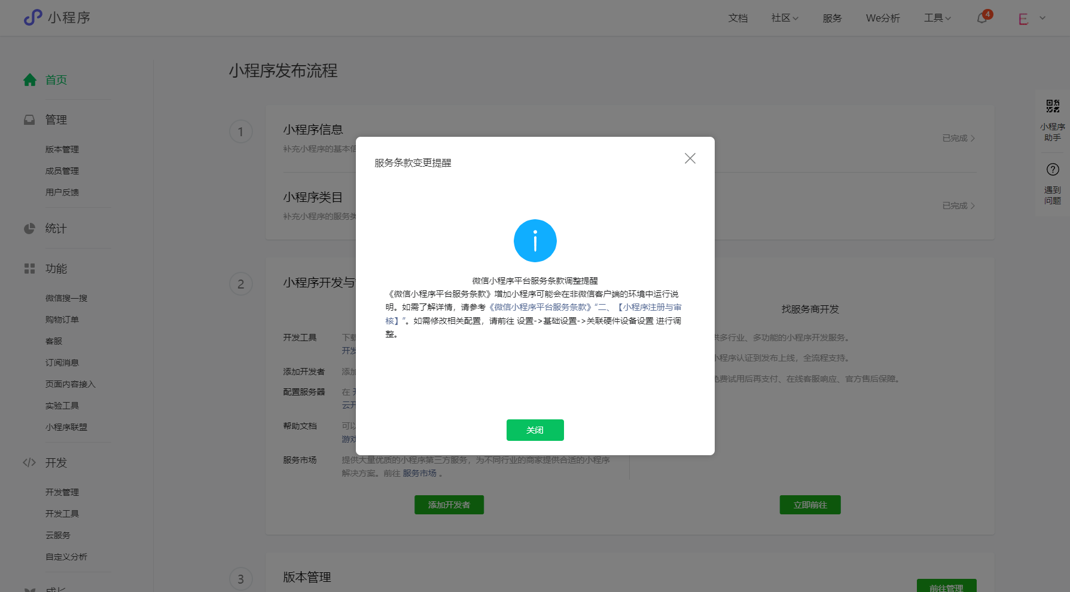Open 文档 in the top navigation
This screenshot has height=592, width=1070.
(x=738, y=18)
